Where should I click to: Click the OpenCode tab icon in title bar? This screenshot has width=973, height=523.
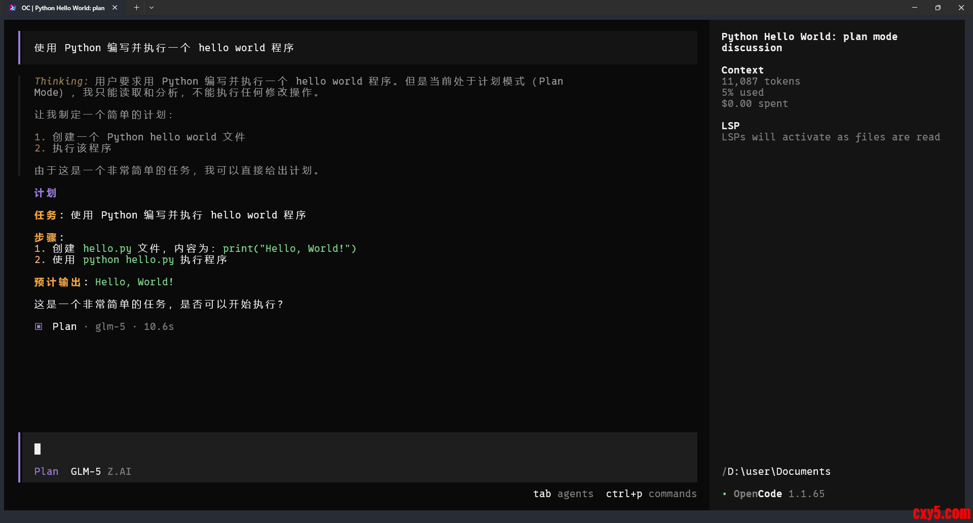(13, 8)
